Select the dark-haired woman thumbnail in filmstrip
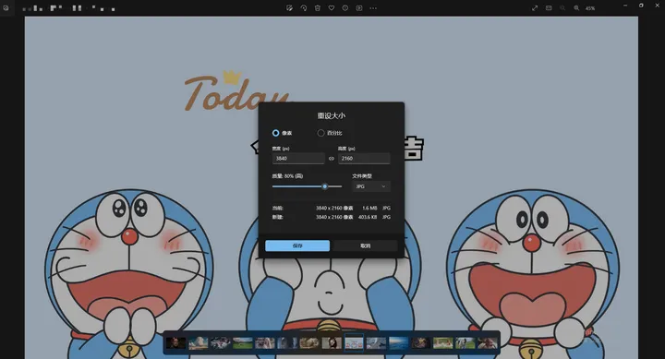 (332, 343)
